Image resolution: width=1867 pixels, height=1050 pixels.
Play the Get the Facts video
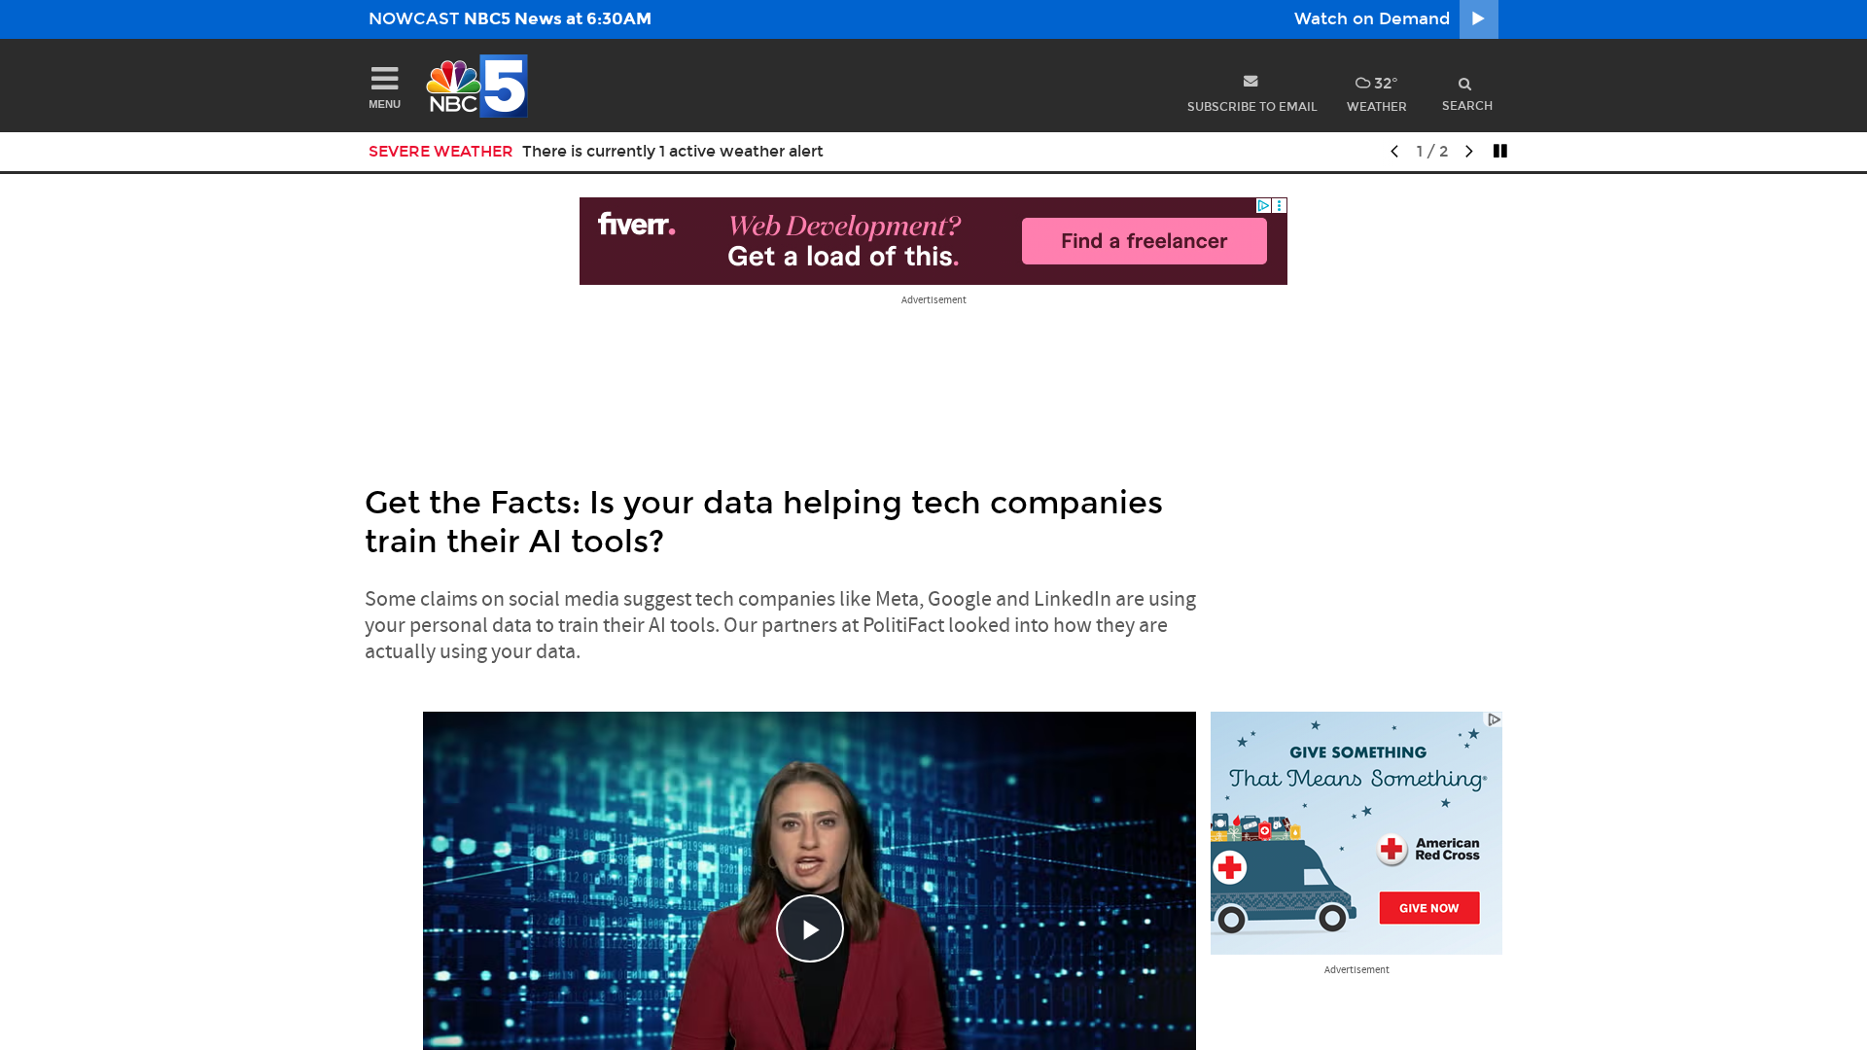pyautogui.click(x=810, y=928)
